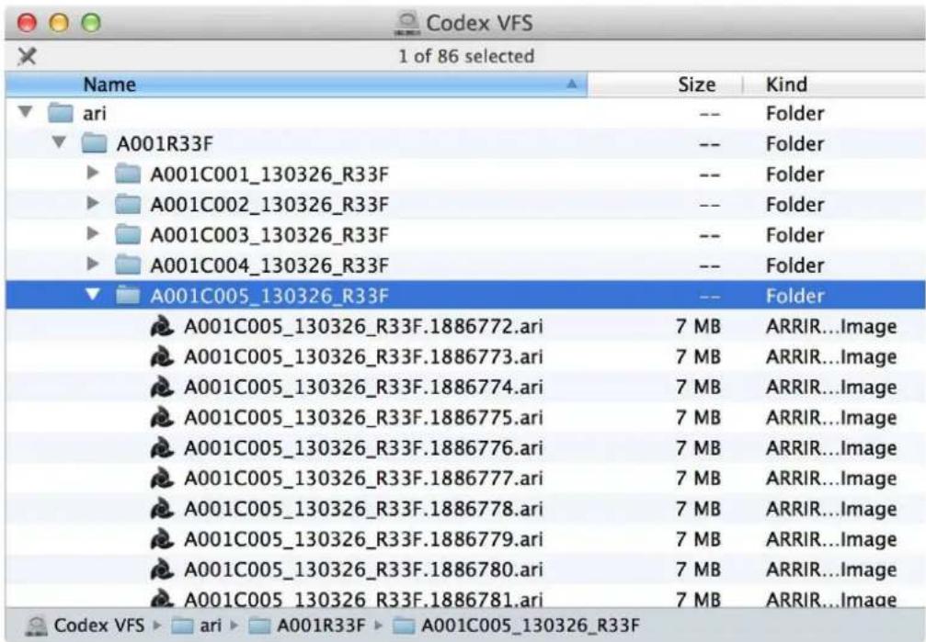This screenshot has width=926, height=642.
Task: Select file A001C005_130326_R33F.1886779.ari
Action: pos(363,539)
